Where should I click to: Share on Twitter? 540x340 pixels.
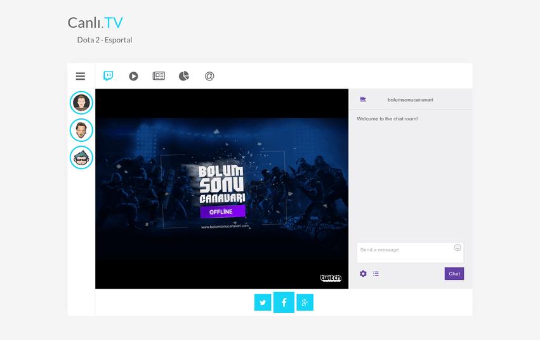point(263,303)
